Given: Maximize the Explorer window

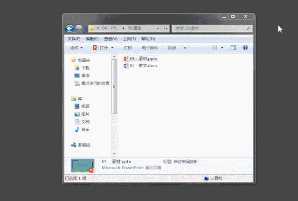Looking at the screenshot, I should (x=233, y=17).
